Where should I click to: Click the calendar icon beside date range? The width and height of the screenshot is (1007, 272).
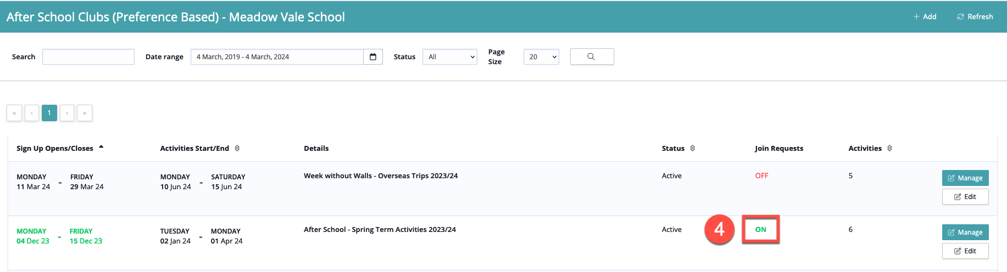click(x=372, y=57)
